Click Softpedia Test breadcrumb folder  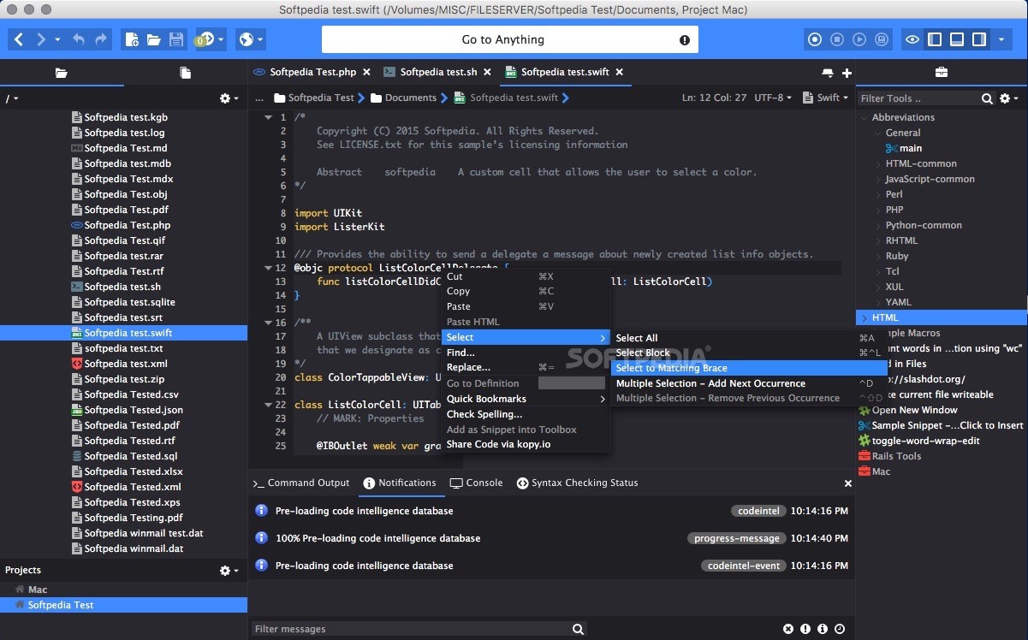[x=312, y=98]
